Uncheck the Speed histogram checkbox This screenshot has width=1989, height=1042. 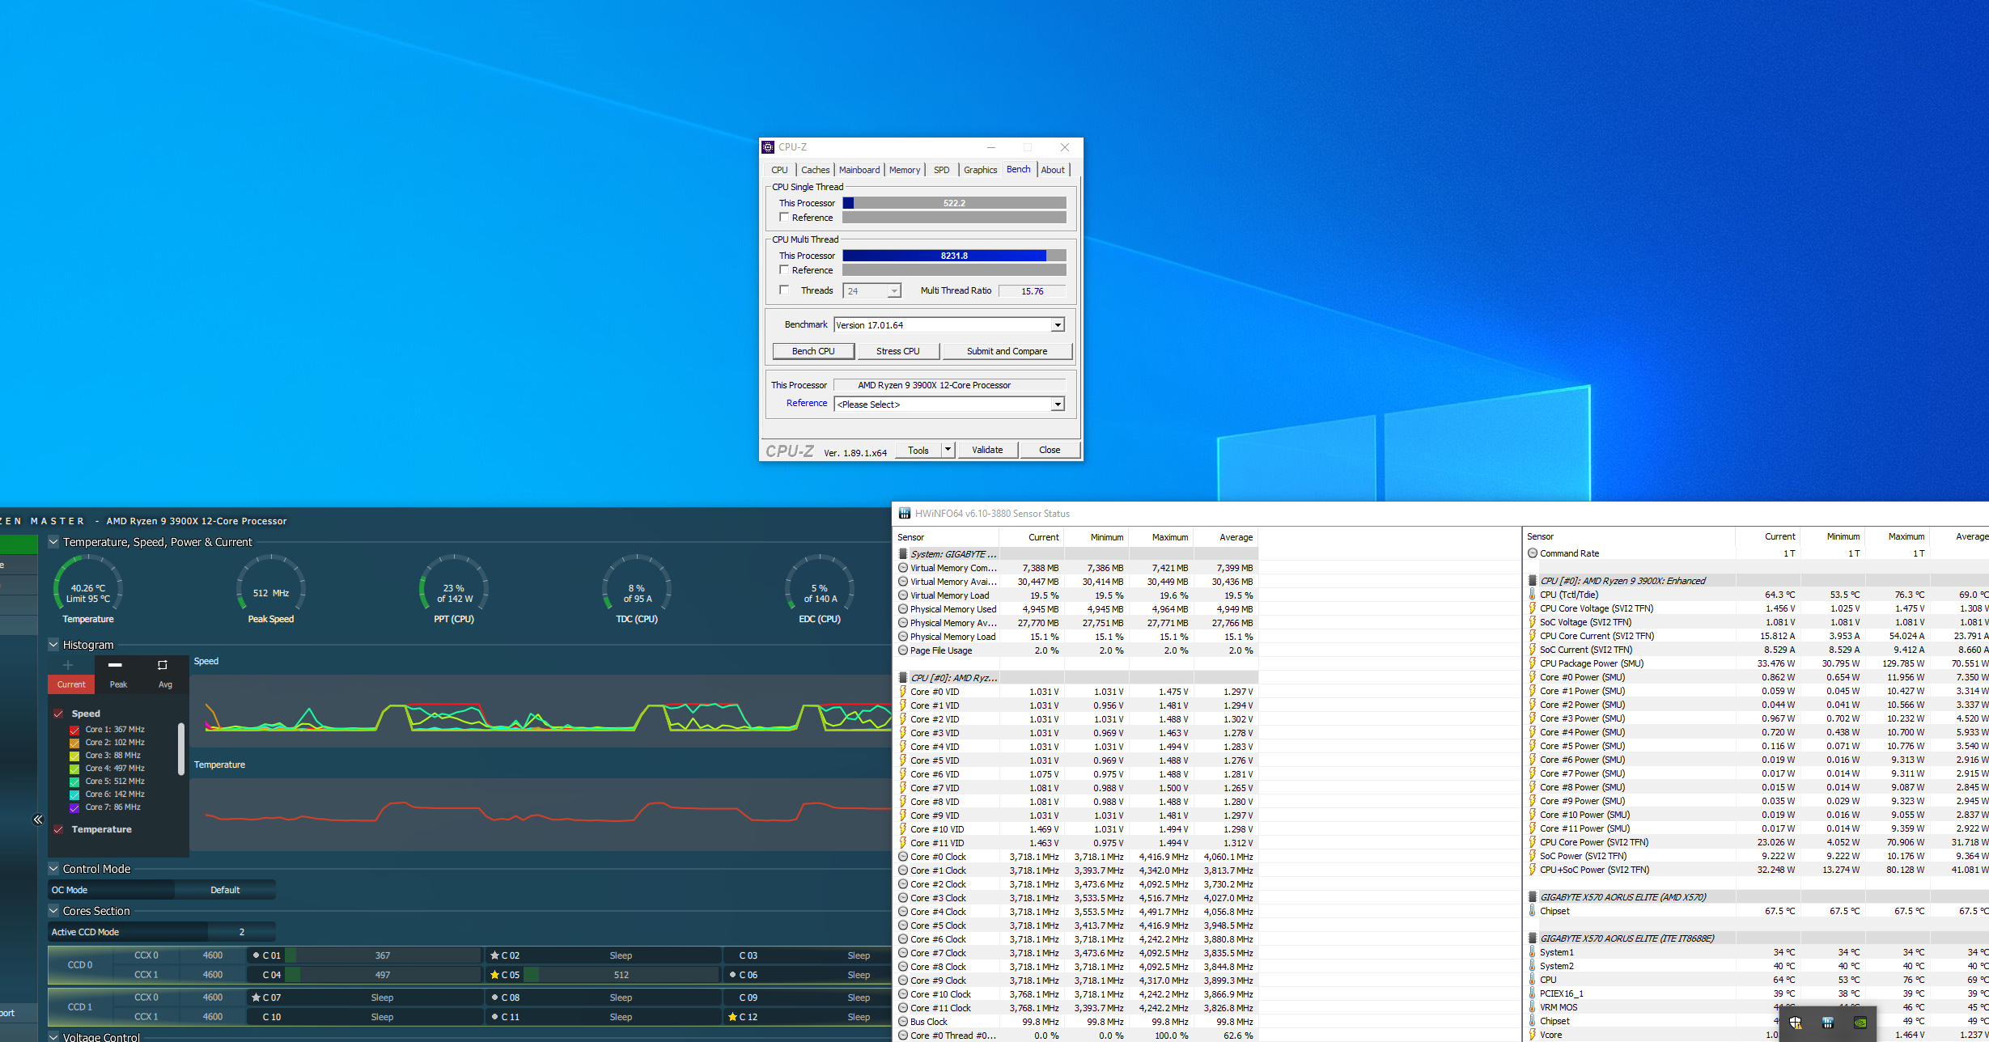pos(58,714)
